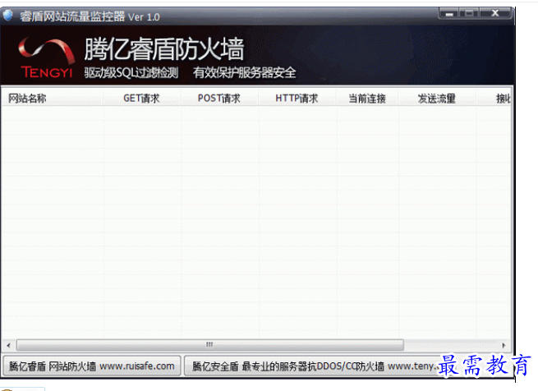This screenshot has height=391, width=538.
Task: Open 腾亿睿盾 网站防火墙 www.ruisafe.com link
Action: (92, 366)
